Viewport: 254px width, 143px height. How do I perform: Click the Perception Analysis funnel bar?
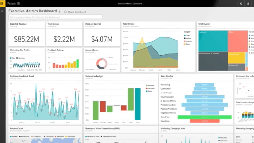[x=205, y=105]
